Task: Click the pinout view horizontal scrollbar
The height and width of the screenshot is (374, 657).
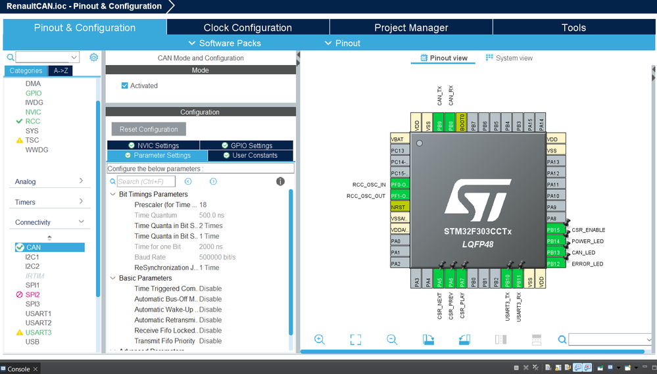Action: [x=472, y=352]
